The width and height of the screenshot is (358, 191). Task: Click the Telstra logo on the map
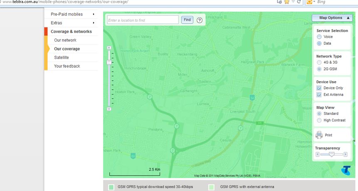click(346, 171)
